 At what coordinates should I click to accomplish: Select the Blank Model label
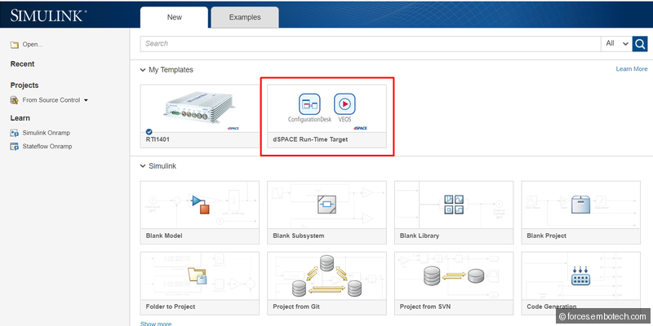164,236
